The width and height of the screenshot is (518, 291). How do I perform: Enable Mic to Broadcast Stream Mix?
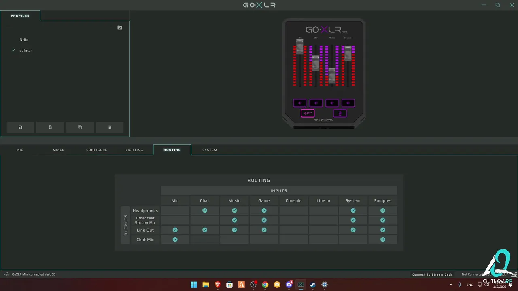click(175, 220)
